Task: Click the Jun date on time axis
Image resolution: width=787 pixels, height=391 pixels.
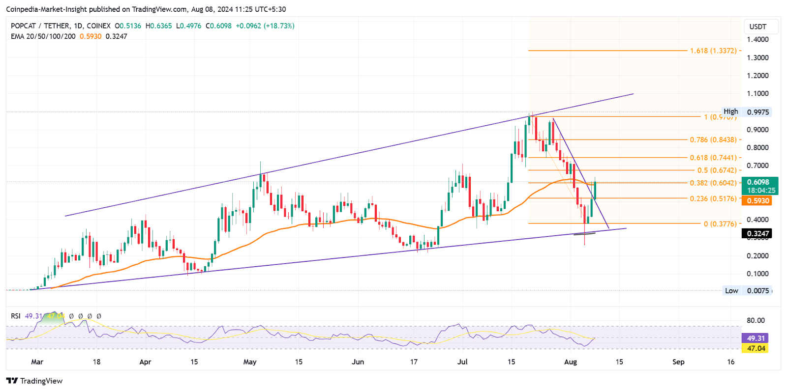Action: coord(358,362)
